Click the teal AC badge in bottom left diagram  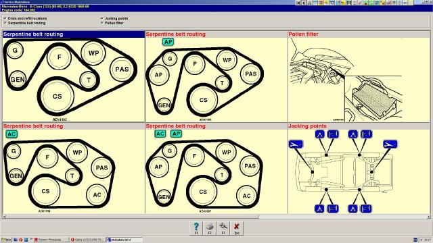(x=12, y=134)
